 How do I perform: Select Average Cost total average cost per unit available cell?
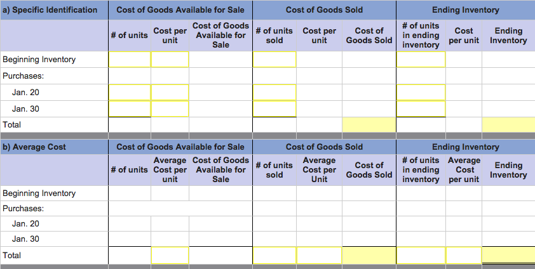pyautogui.click(x=170, y=255)
